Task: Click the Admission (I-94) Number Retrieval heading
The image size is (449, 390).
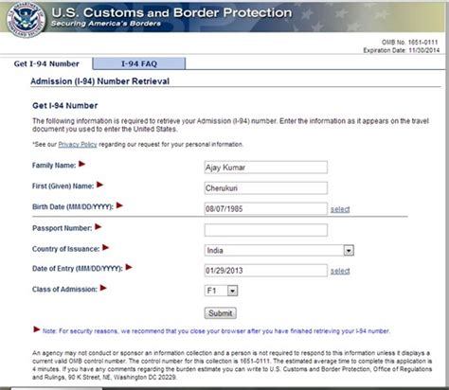Action: tap(100, 81)
